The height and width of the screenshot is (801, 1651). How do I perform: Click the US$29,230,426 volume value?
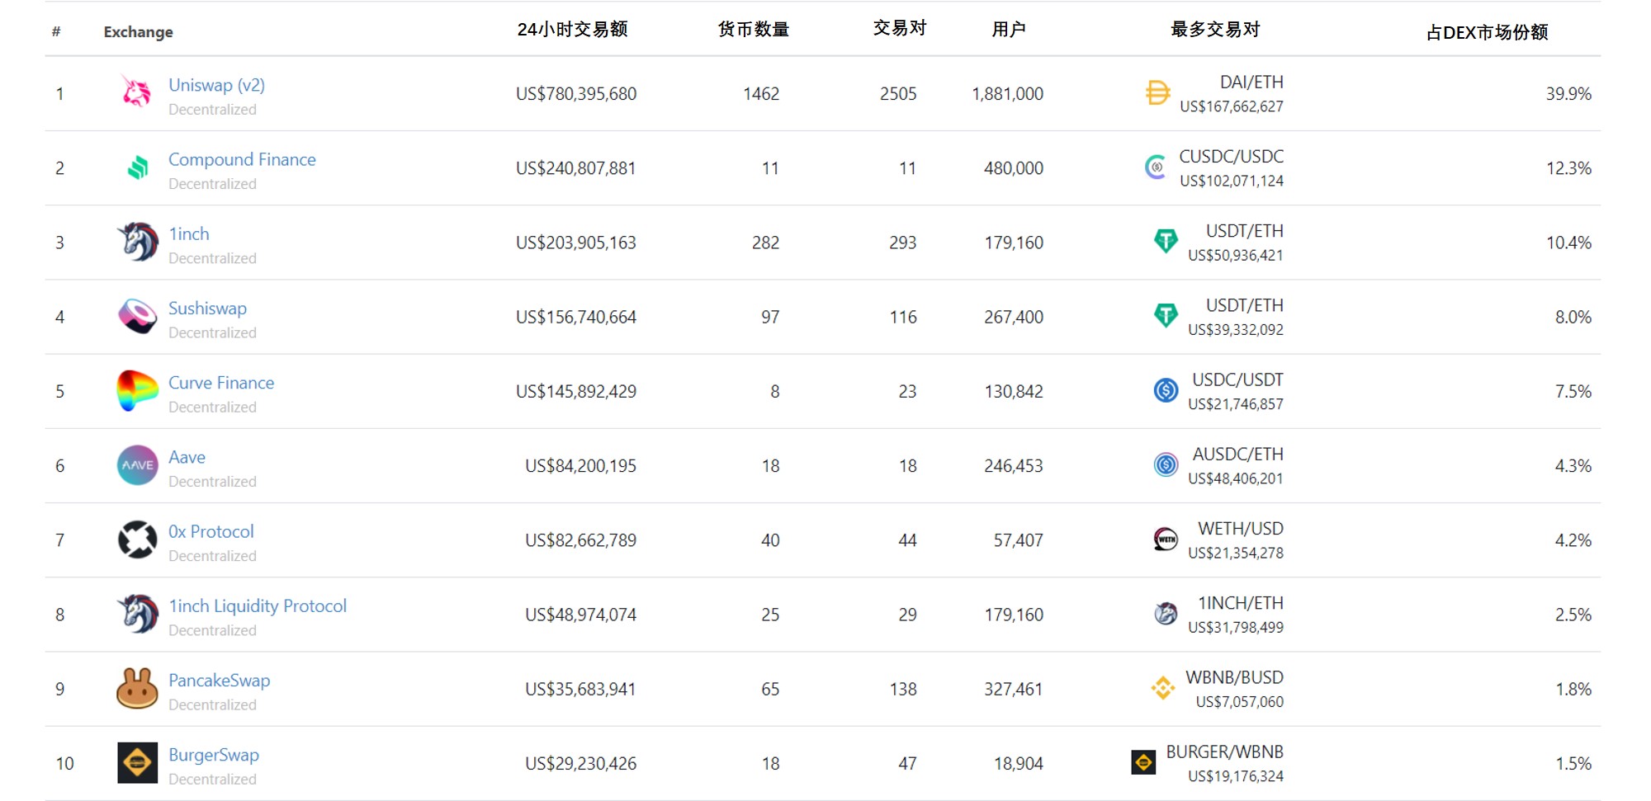pyautogui.click(x=580, y=764)
